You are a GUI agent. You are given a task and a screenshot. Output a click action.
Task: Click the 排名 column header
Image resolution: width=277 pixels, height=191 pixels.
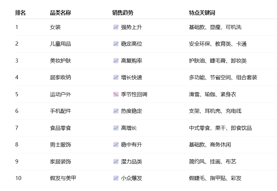(21, 13)
